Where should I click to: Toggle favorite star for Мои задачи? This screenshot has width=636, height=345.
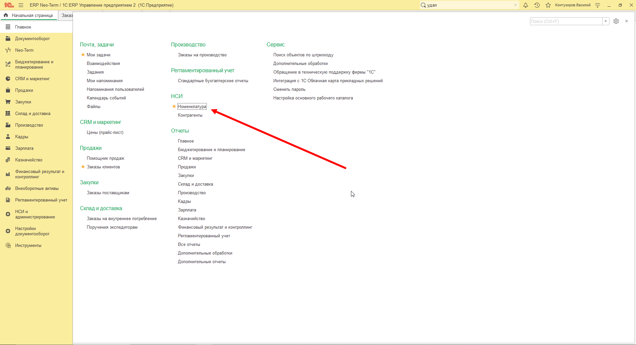(83, 55)
